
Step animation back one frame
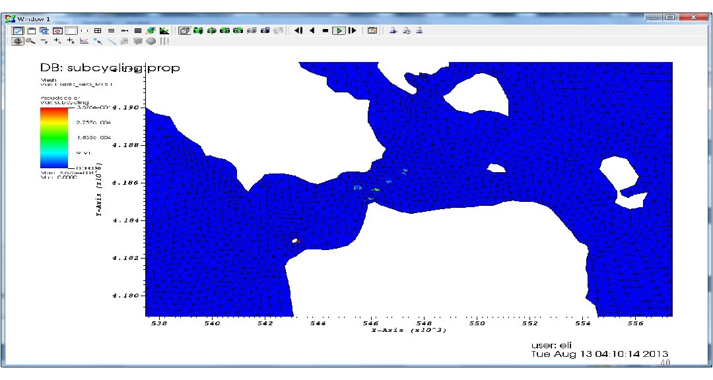point(298,31)
